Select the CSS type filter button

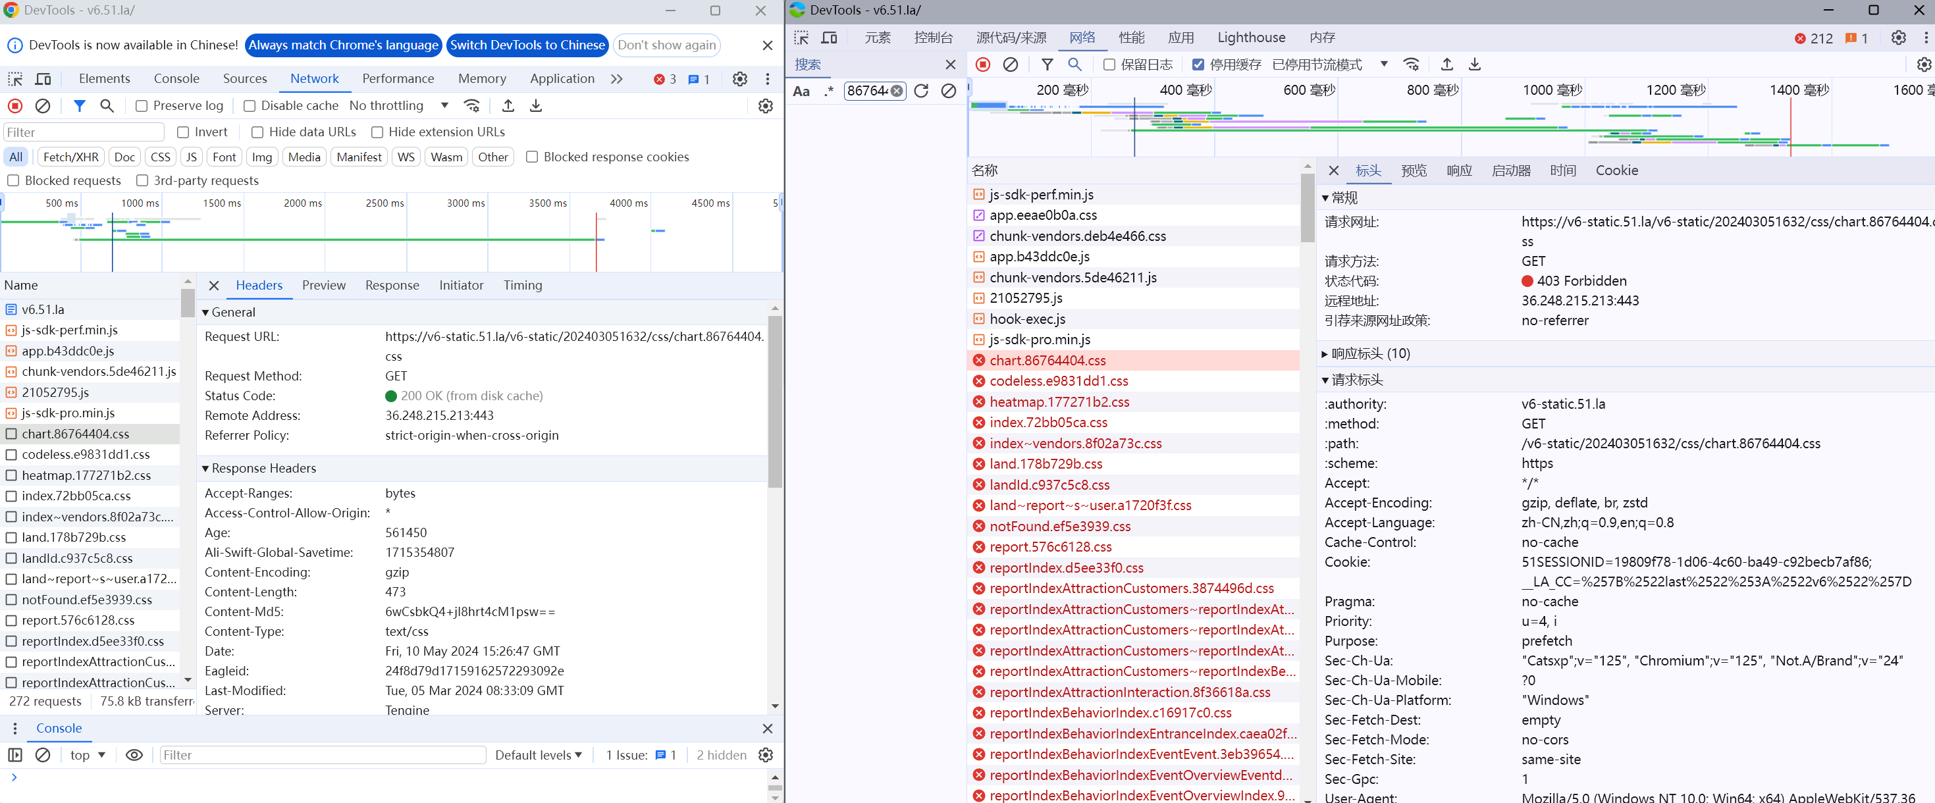coord(161,157)
